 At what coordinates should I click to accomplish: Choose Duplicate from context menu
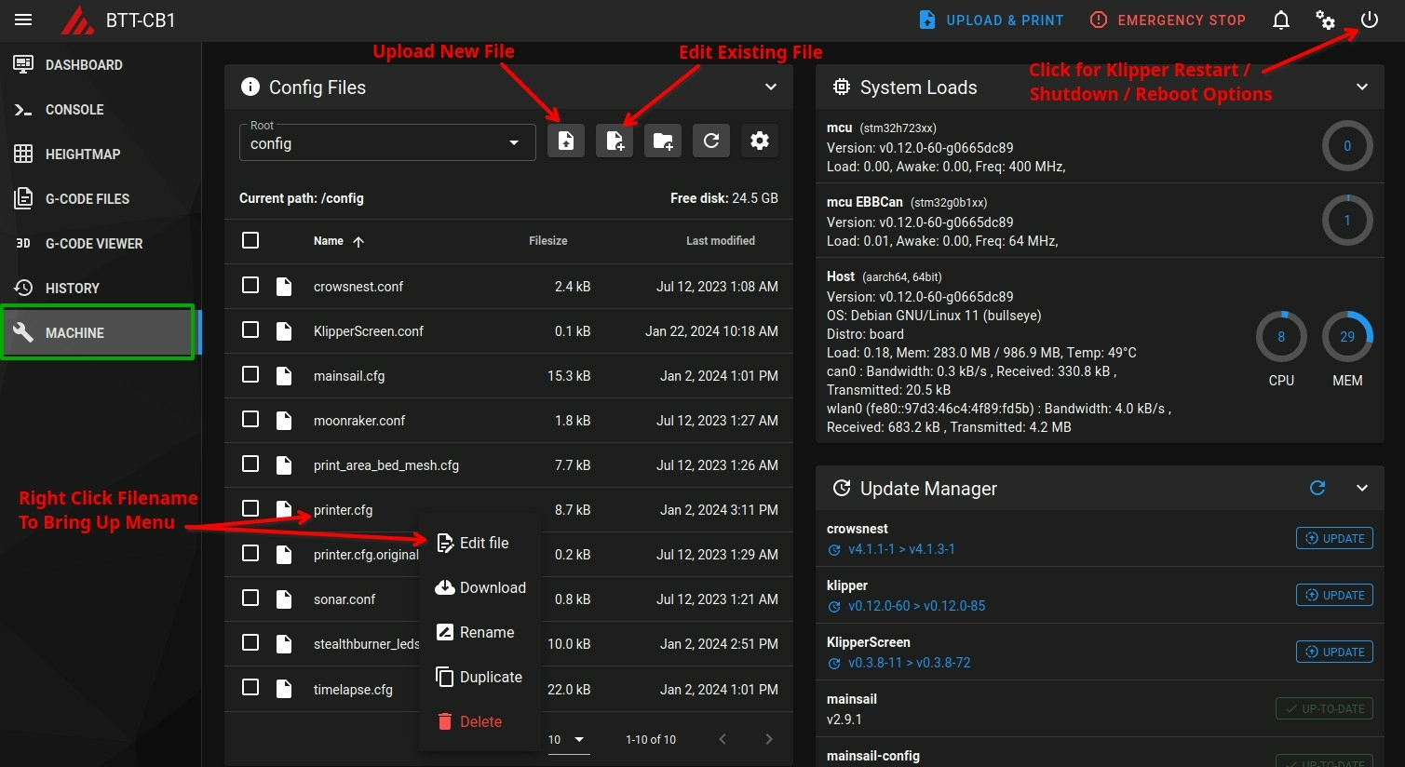pos(480,677)
